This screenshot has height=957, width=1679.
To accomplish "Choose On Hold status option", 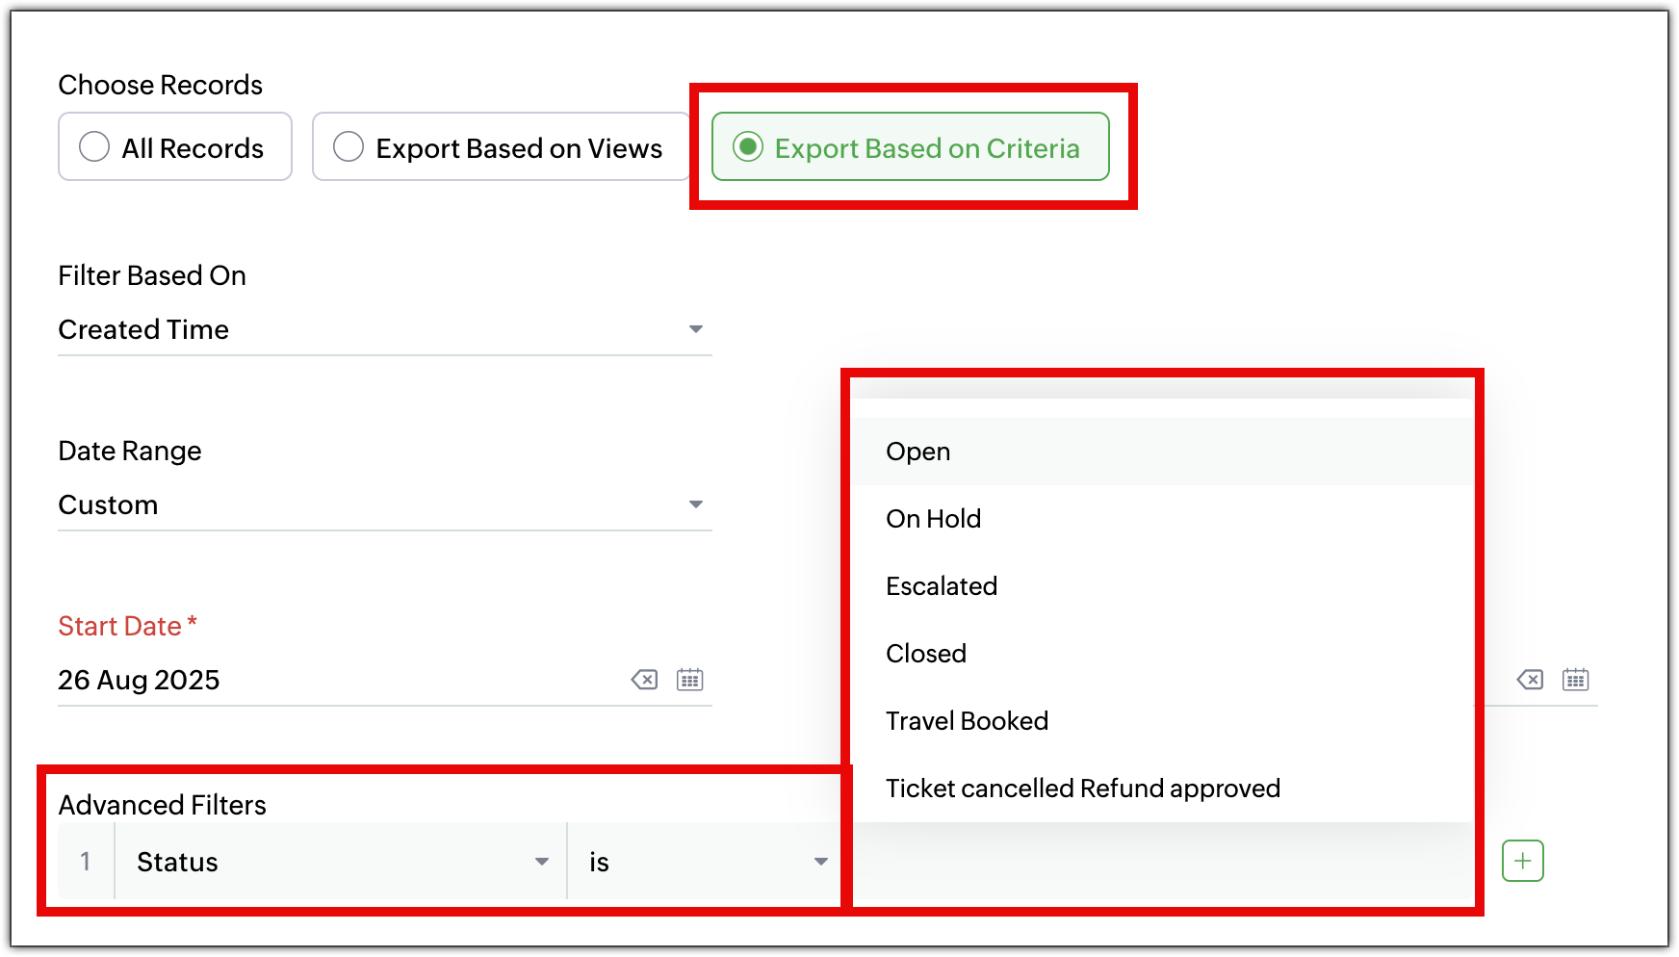I will tap(933, 518).
